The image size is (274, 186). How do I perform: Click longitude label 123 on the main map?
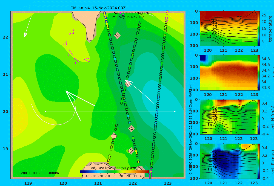[x=168, y=183]
